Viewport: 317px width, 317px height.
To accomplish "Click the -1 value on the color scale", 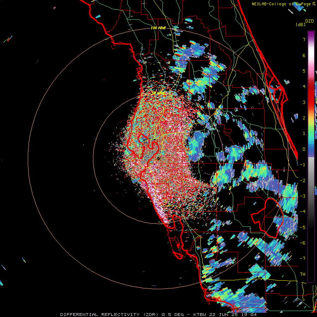I will (303, 165).
